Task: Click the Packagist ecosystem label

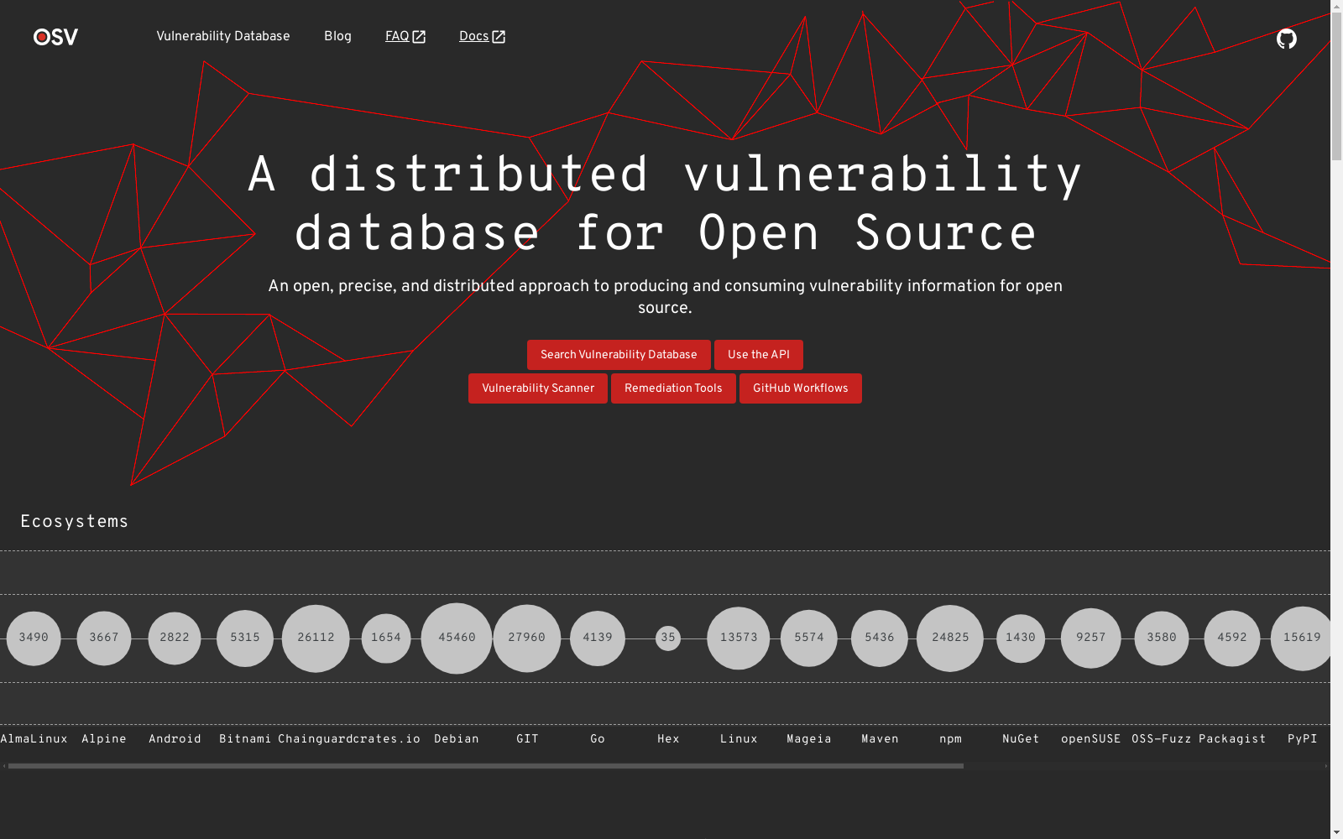Action: (1232, 739)
